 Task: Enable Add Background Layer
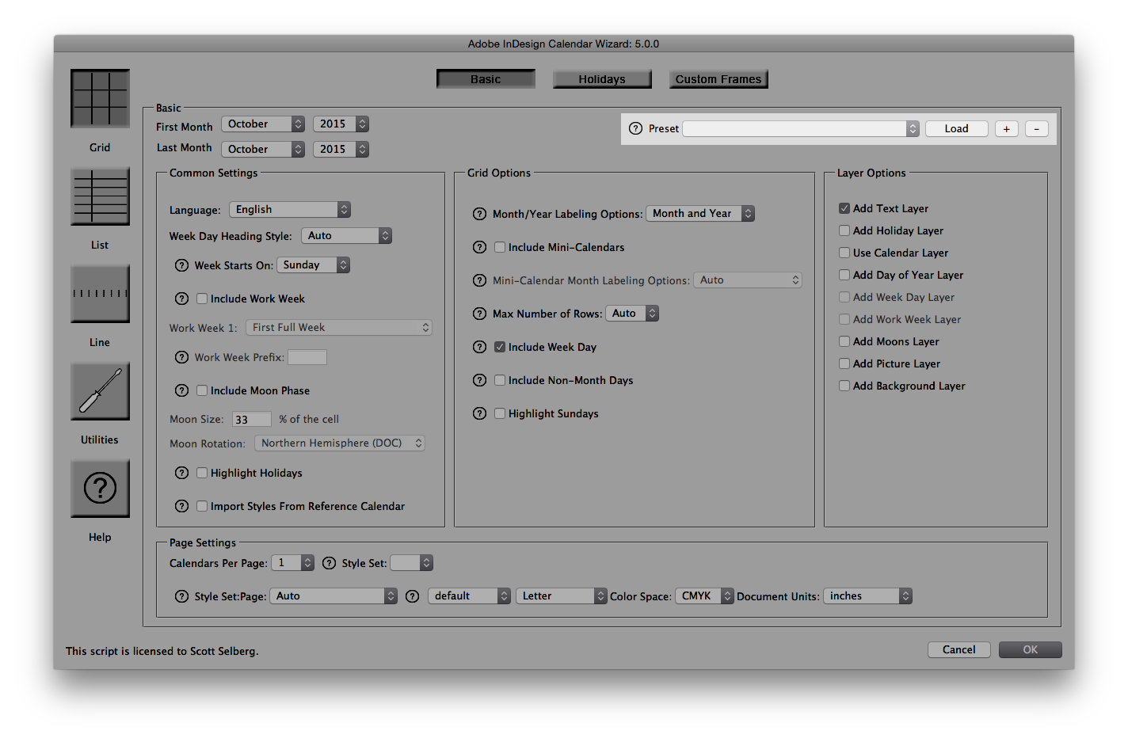tap(844, 386)
